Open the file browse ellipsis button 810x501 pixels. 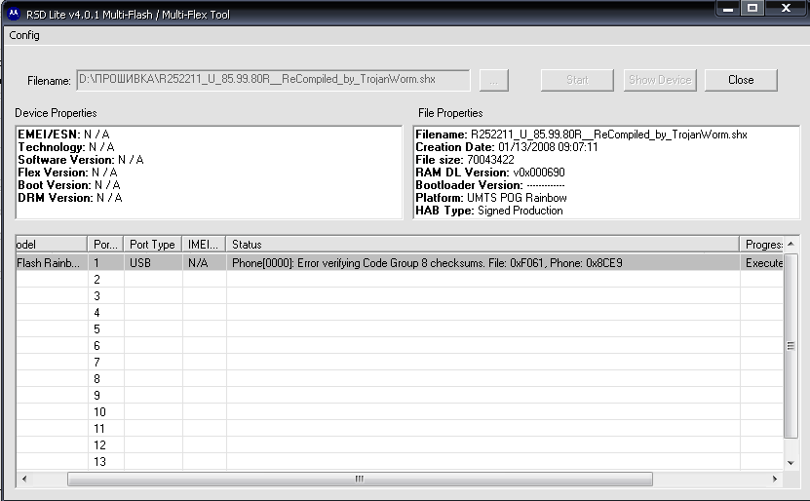click(494, 80)
